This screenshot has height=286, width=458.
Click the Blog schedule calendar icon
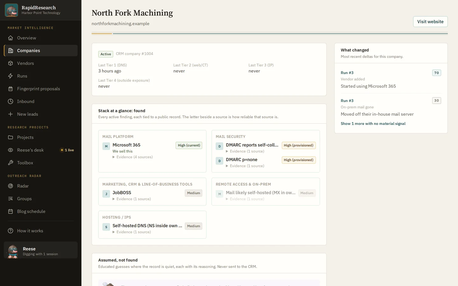click(x=10, y=211)
